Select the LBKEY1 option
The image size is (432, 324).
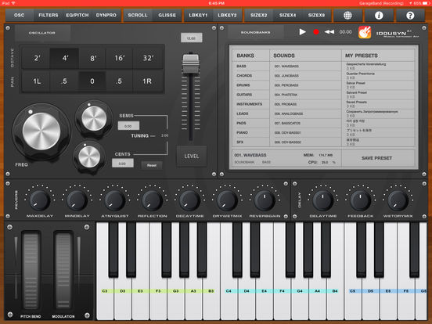pos(198,15)
